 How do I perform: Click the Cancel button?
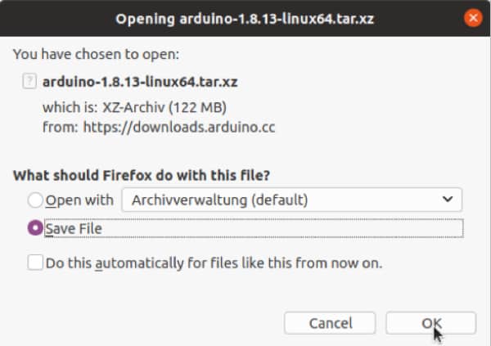click(330, 323)
